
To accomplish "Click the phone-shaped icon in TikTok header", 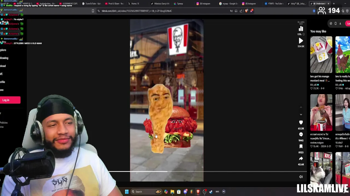I will click(336, 23).
